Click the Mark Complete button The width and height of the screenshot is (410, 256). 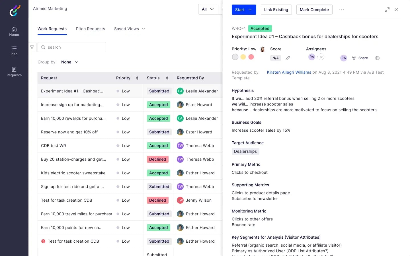tap(314, 10)
